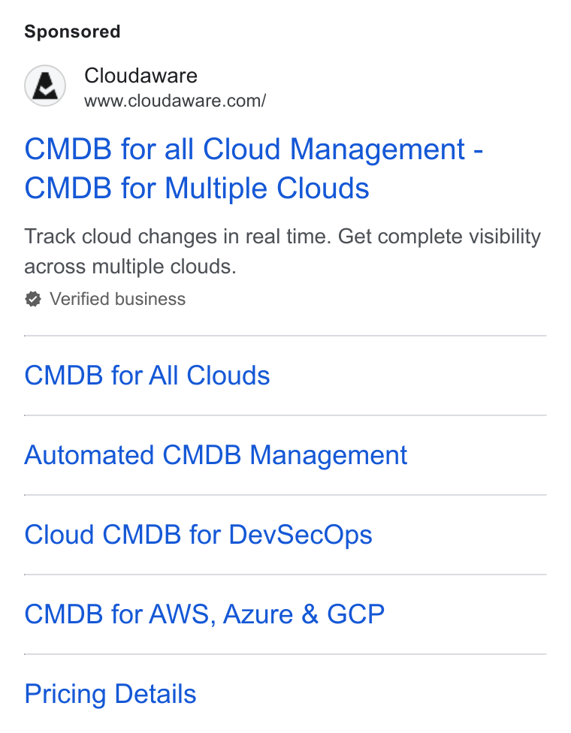
Task: Click the Sponsored label
Action: coord(72,32)
